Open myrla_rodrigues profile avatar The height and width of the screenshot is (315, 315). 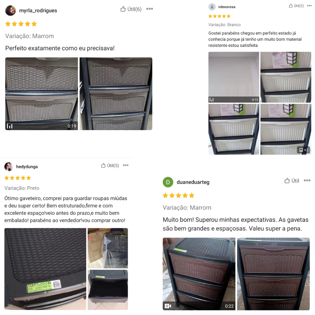point(10,10)
